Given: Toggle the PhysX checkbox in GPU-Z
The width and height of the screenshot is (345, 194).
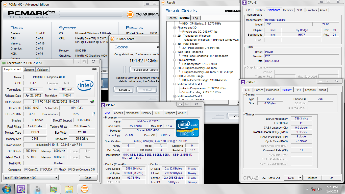Looking at the screenshot, I should coord(56,169).
